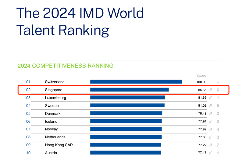The height and width of the screenshot is (156, 246).
Task: Click the Netherlands country label
Action: 55,137
